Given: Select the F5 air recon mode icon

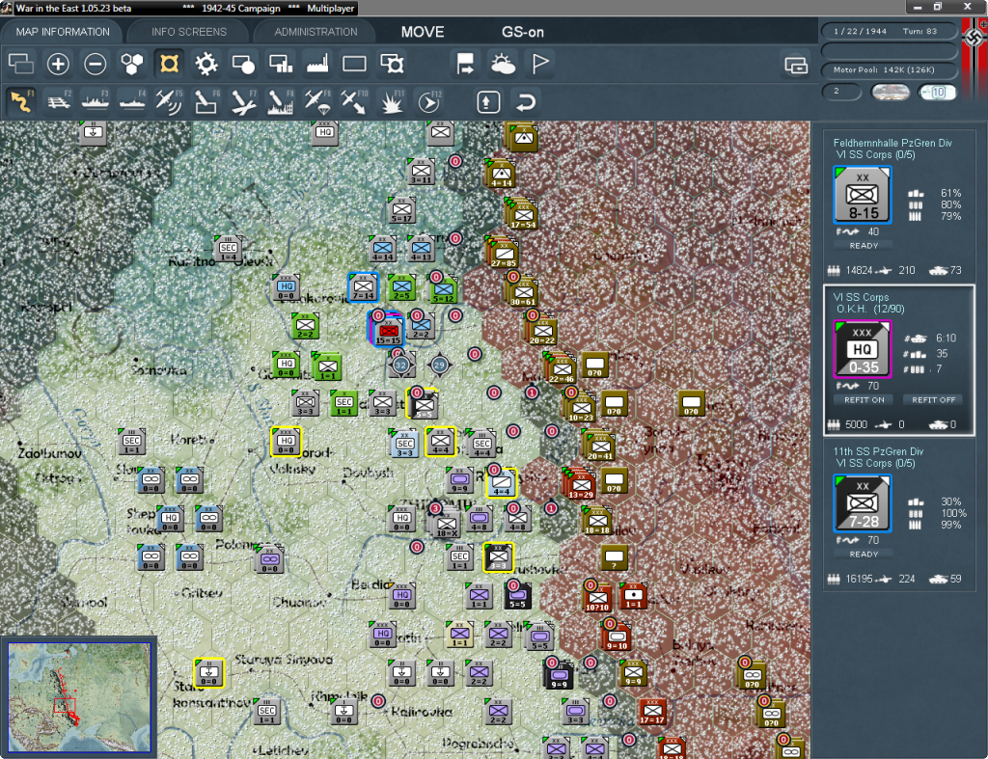Looking at the screenshot, I should pos(169,102).
